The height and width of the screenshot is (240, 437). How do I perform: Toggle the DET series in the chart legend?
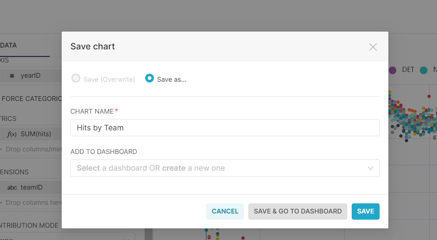tap(407, 70)
